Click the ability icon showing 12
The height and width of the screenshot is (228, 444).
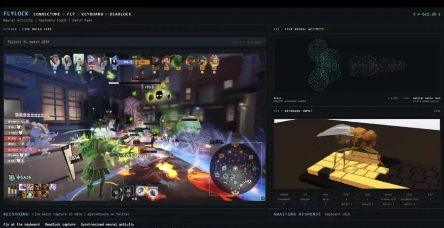[116, 192]
